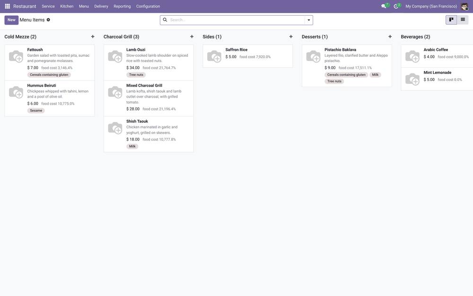
Task: Open the Hummus Beiruti card
Action: (50, 98)
